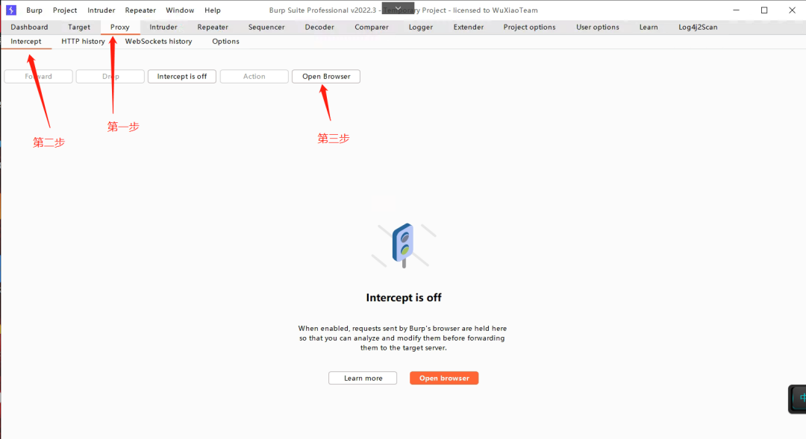
Task: Click the Burp Suite logo icon
Action: point(10,10)
